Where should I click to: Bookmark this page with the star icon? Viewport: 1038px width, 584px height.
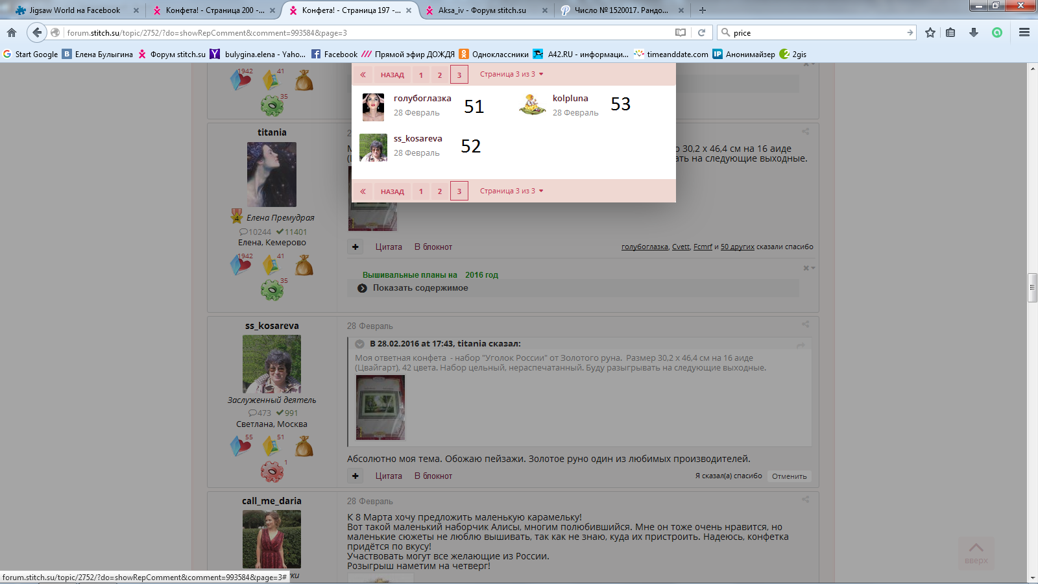pyautogui.click(x=930, y=32)
